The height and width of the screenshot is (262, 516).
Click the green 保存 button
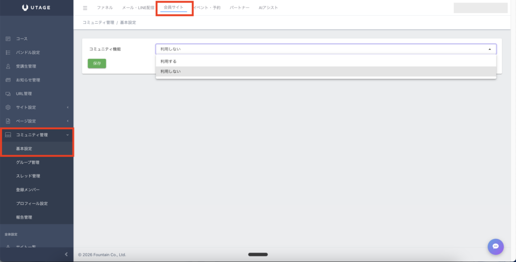(97, 63)
